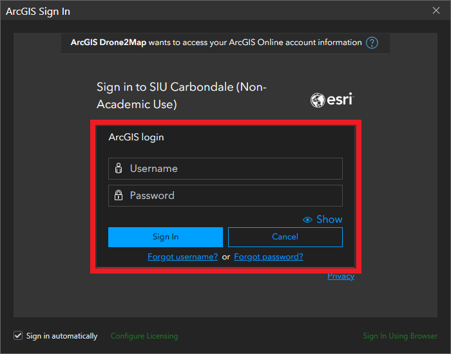Open the Privacy link
Image resolution: width=451 pixels, height=354 pixels.
click(x=340, y=276)
